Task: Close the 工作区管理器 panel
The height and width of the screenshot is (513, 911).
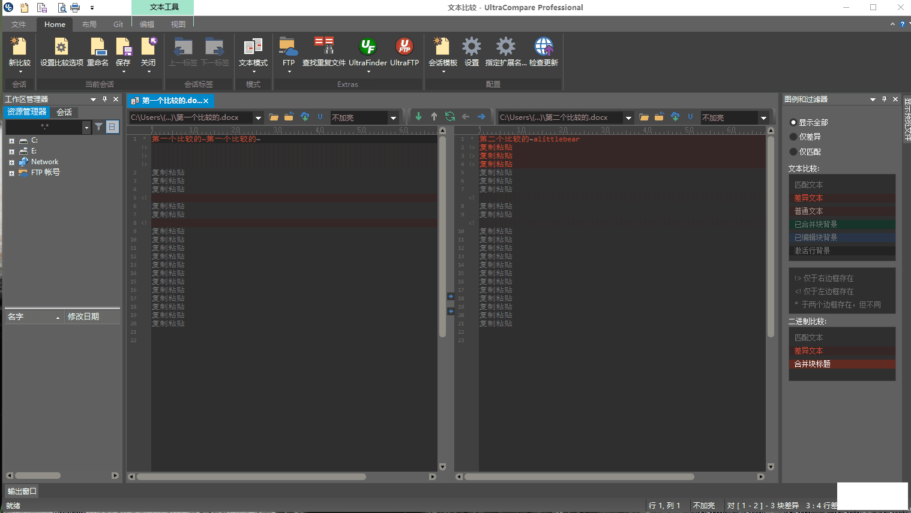Action: click(116, 99)
